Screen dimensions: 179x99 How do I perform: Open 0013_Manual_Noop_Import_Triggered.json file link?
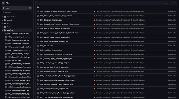[54, 63]
